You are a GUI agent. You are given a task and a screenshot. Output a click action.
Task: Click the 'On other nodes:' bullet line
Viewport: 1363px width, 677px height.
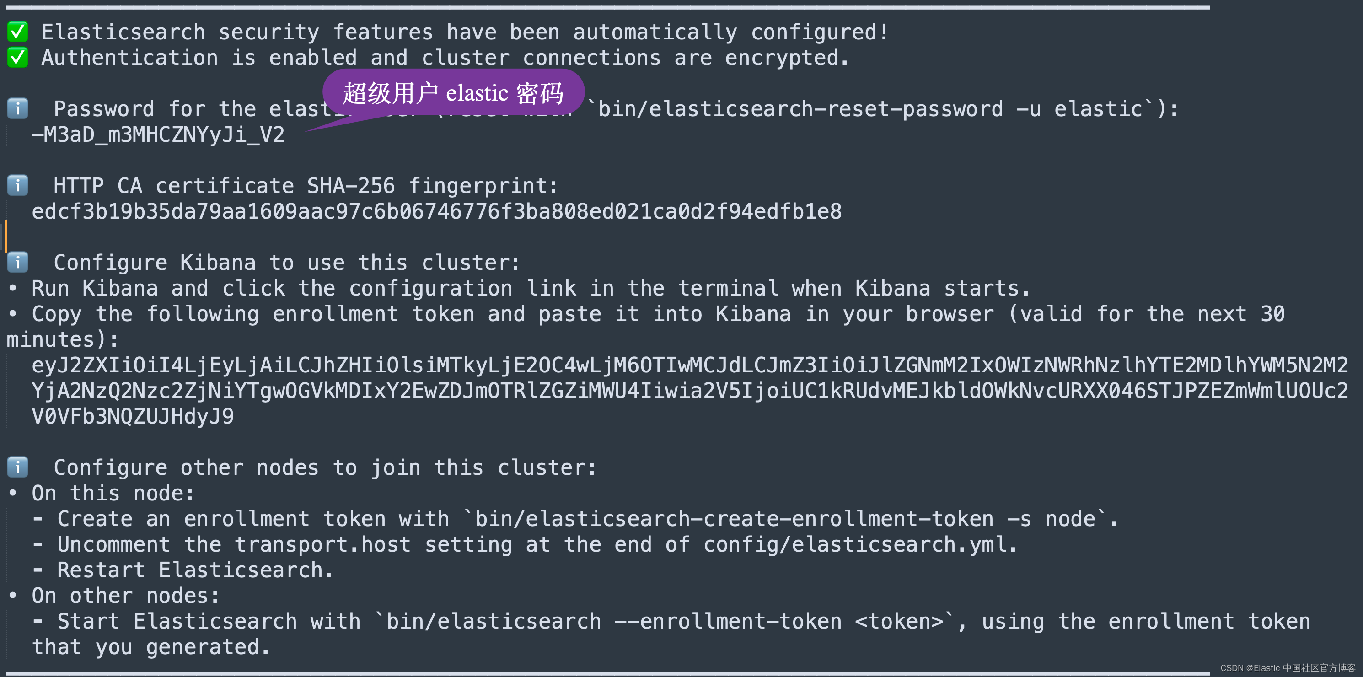pos(114,596)
